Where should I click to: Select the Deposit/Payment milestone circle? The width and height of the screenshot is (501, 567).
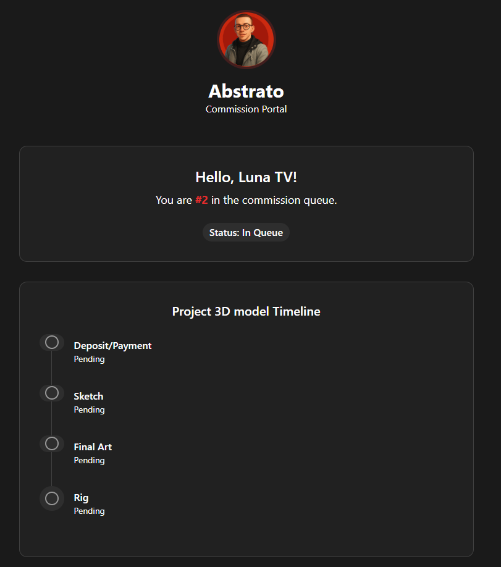tap(52, 342)
